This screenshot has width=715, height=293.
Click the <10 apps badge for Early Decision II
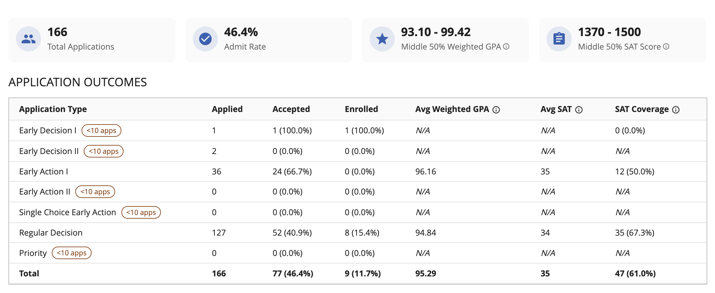pos(103,151)
